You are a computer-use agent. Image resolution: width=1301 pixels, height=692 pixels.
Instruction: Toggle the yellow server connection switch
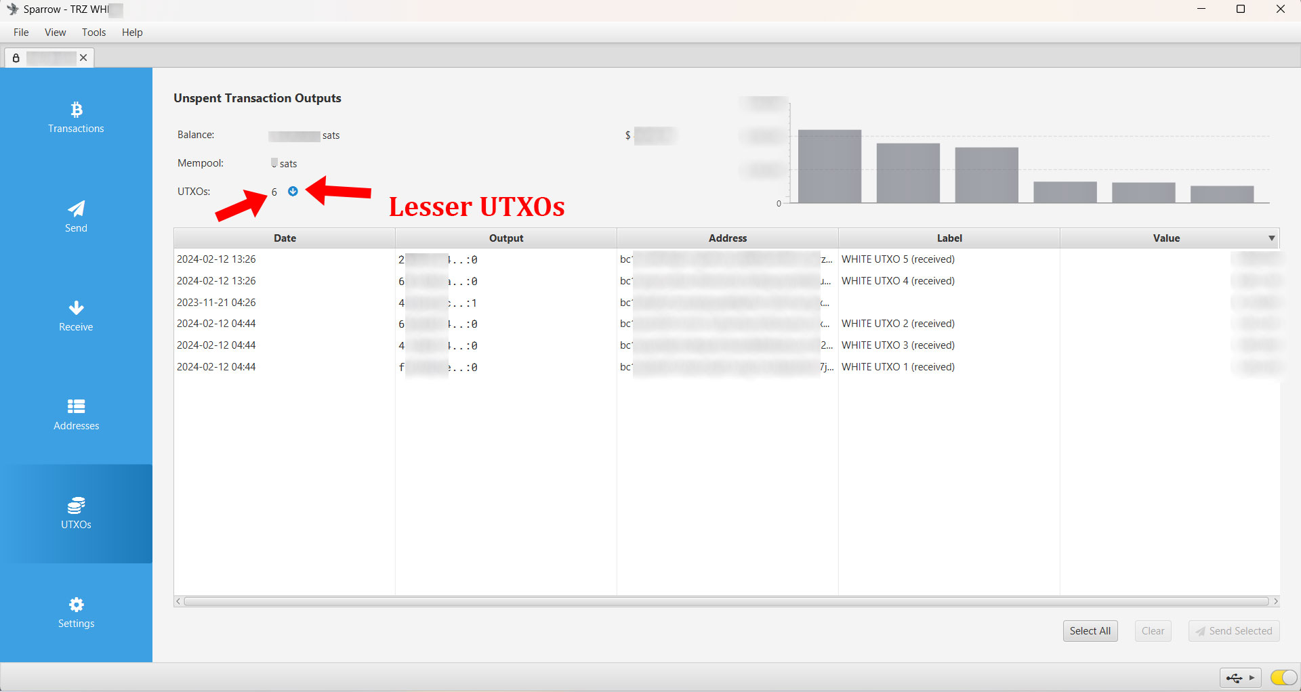(1283, 678)
